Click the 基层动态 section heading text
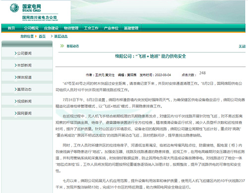Viewport: 248px width, 193px height. pyautogui.click(x=73, y=46)
